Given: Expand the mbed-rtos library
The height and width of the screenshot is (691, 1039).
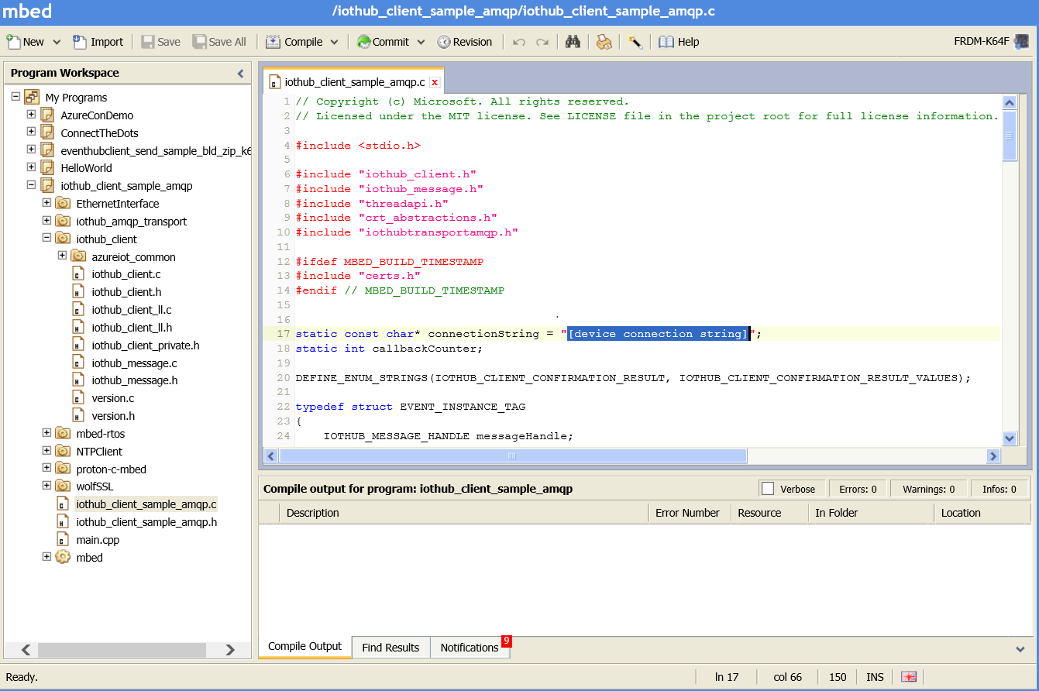Looking at the screenshot, I should coord(46,433).
